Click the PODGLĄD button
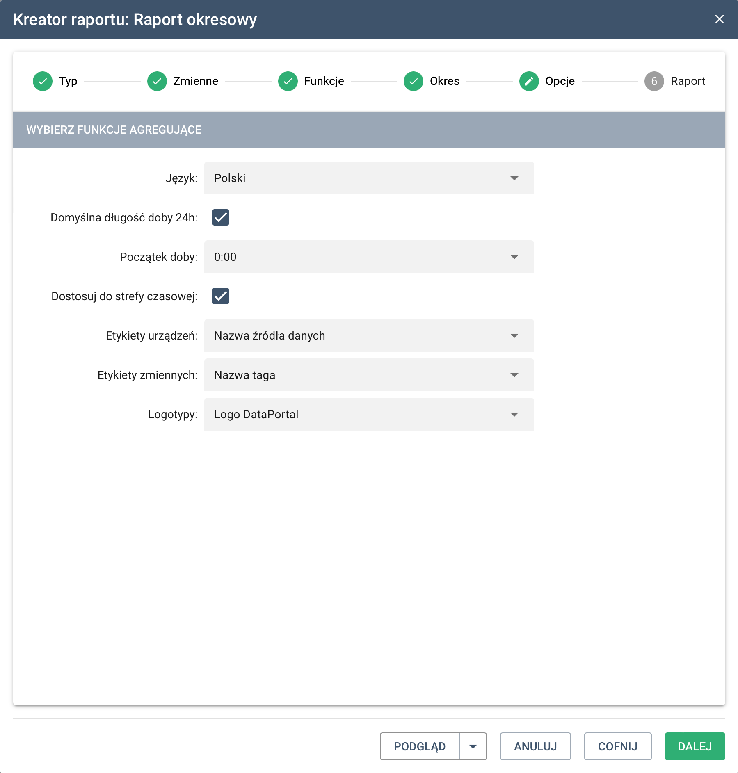 pos(420,746)
